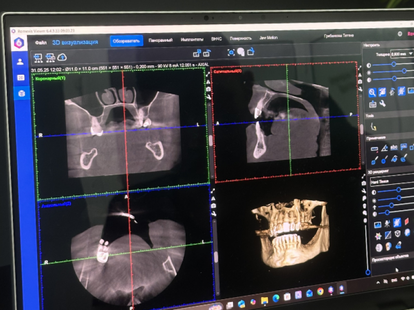Screen dimensions: 414x310
Task: Select the ruler measurement annotation tool
Action: (x=374, y=149)
